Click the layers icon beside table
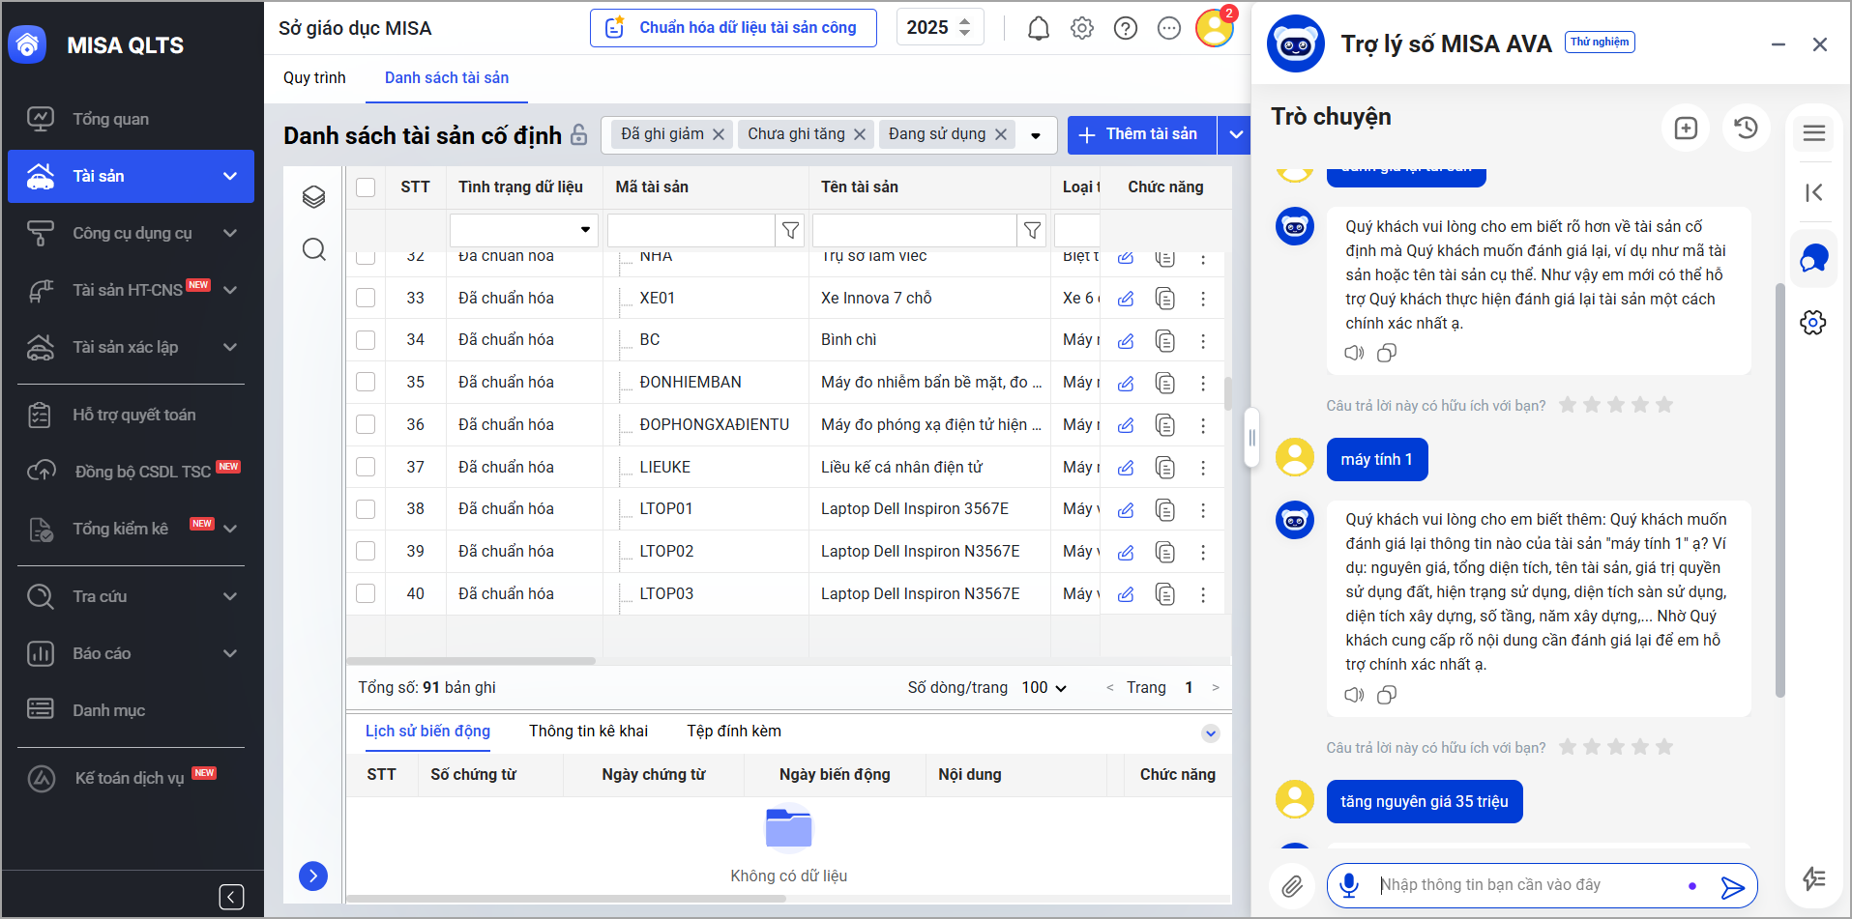 tap(313, 197)
